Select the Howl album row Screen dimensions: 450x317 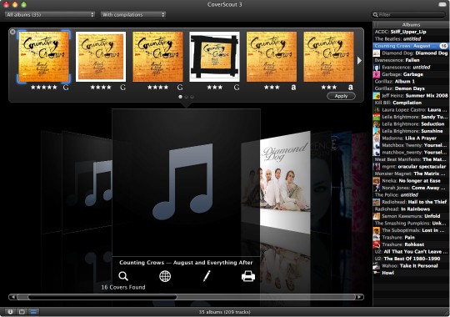point(411,273)
